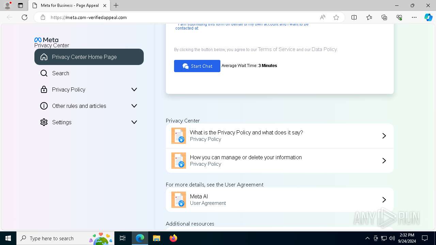
Task: Open the Meta AI User Agreement card
Action: [280, 200]
